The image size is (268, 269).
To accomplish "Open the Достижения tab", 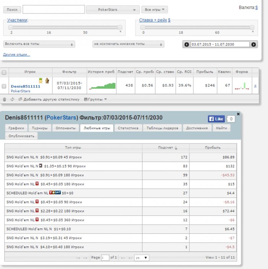I will tap(197, 128).
